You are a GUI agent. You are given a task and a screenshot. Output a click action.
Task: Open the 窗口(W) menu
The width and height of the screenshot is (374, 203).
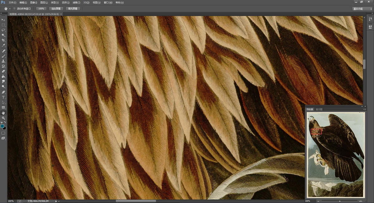(108, 2)
